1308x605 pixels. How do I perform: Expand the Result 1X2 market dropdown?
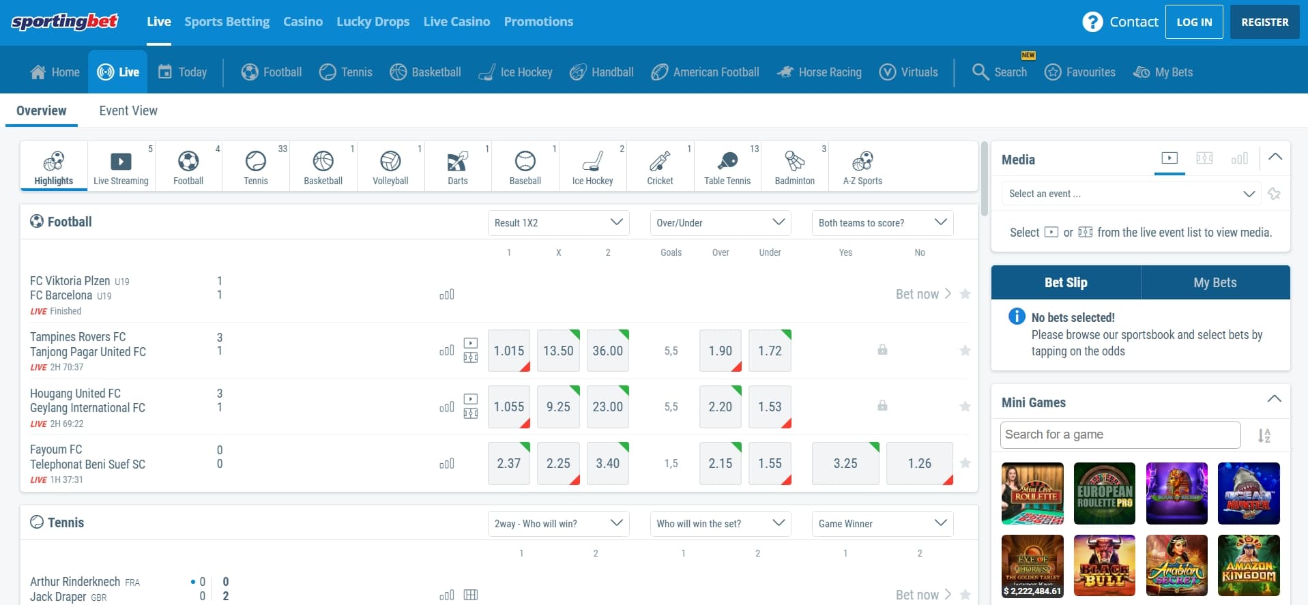(x=558, y=223)
